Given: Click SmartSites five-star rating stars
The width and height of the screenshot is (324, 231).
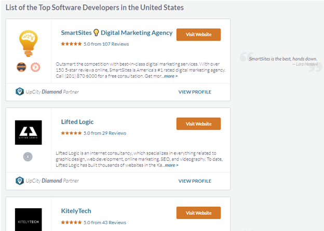Looking at the screenshot, I should [x=71, y=44].
